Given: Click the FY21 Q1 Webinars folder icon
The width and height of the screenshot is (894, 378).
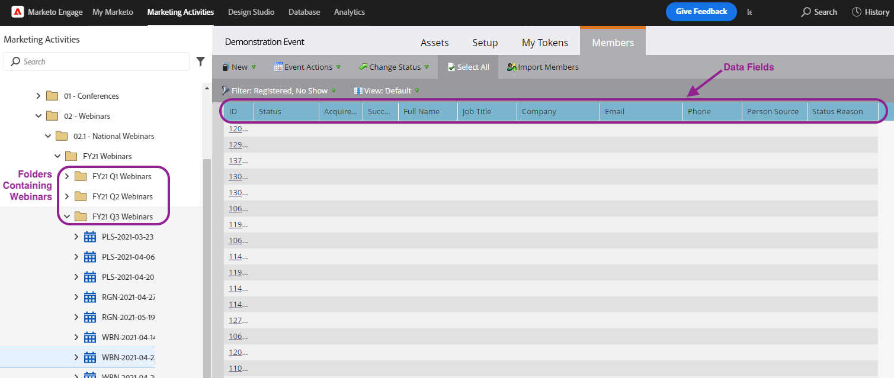Looking at the screenshot, I should coord(81,176).
